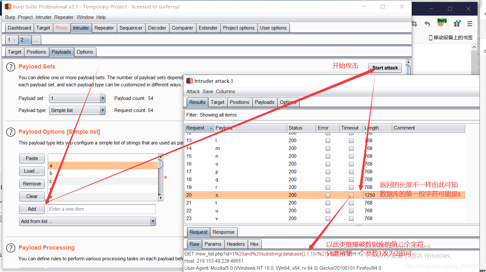Switch to Params view of the request
486x272 pixels.
click(x=213, y=244)
